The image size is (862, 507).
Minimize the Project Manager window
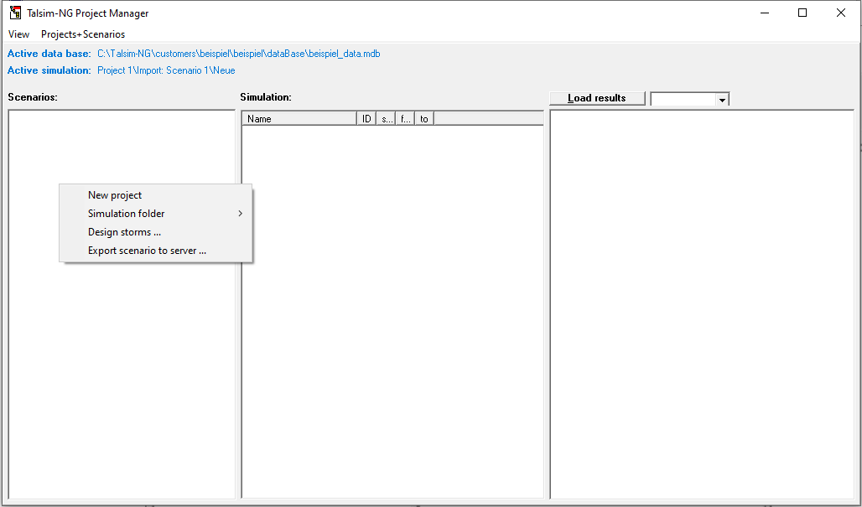(764, 13)
